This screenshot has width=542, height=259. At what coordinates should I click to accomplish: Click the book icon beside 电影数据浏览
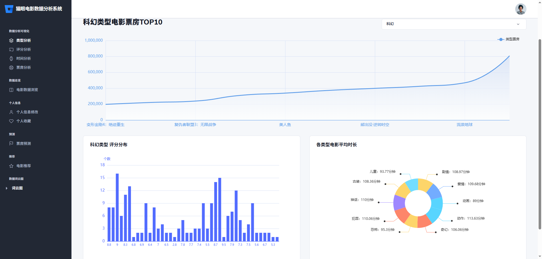click(11, 90)
